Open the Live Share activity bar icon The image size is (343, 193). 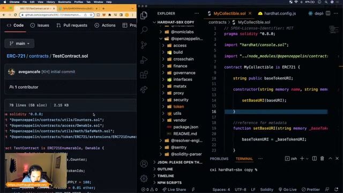point(144,90)
